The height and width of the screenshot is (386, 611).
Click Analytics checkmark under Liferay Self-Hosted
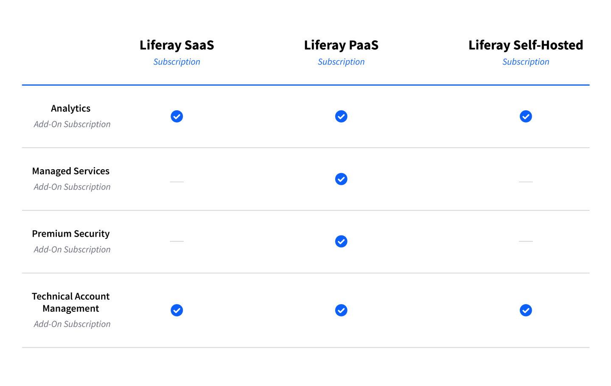[526, 116]
